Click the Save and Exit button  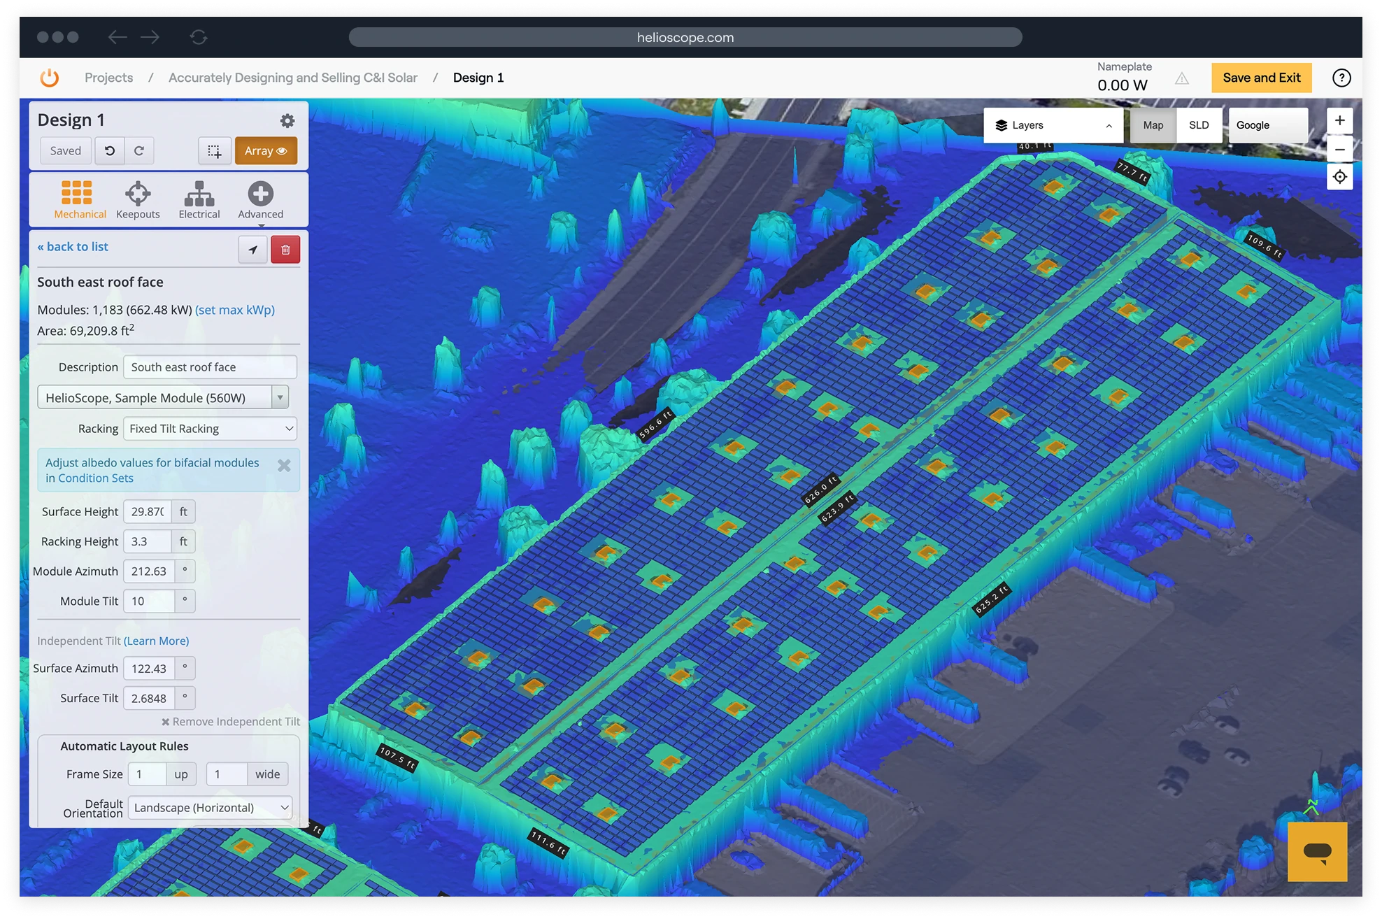[x=1261, y=78]
